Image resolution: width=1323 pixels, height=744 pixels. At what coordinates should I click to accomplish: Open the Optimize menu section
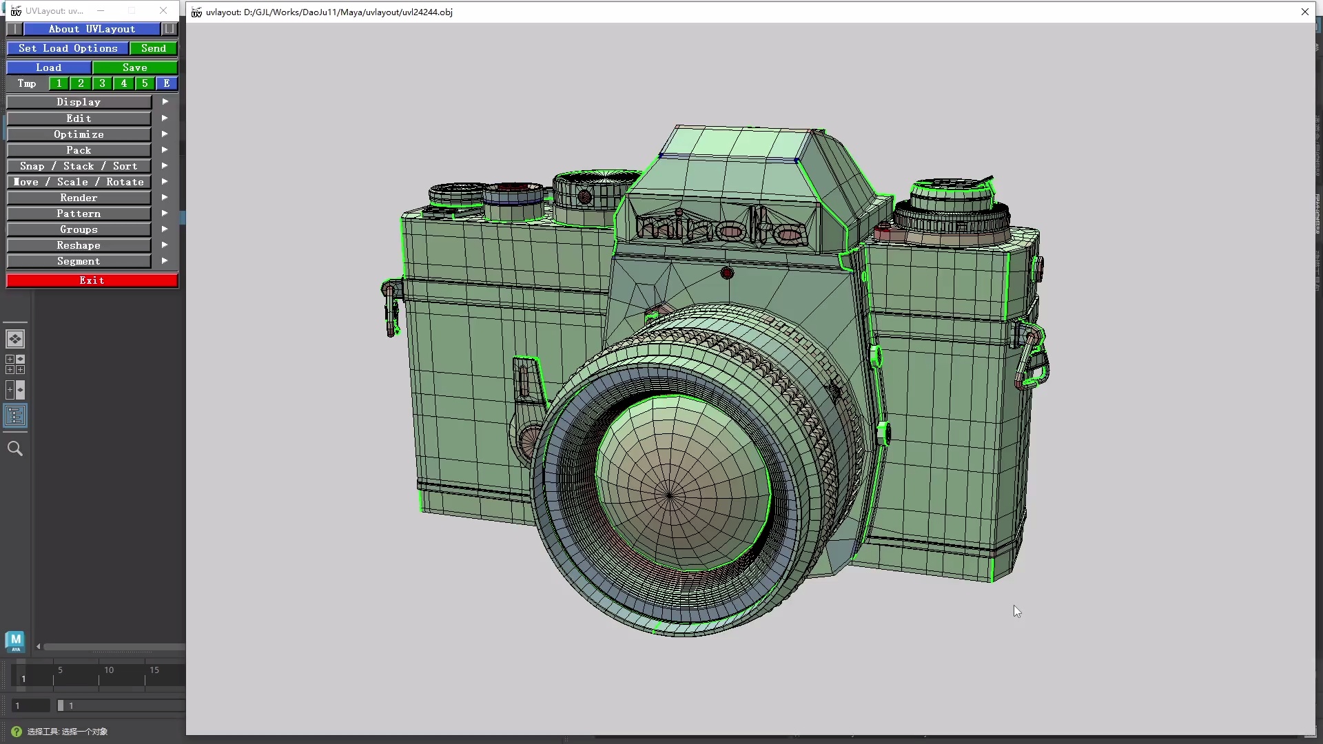(x=79, y=134)
